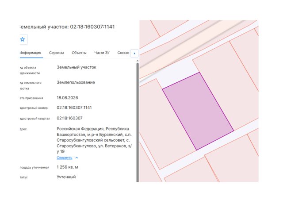
Task: Open the Информация tab
Action: [31, 53]
